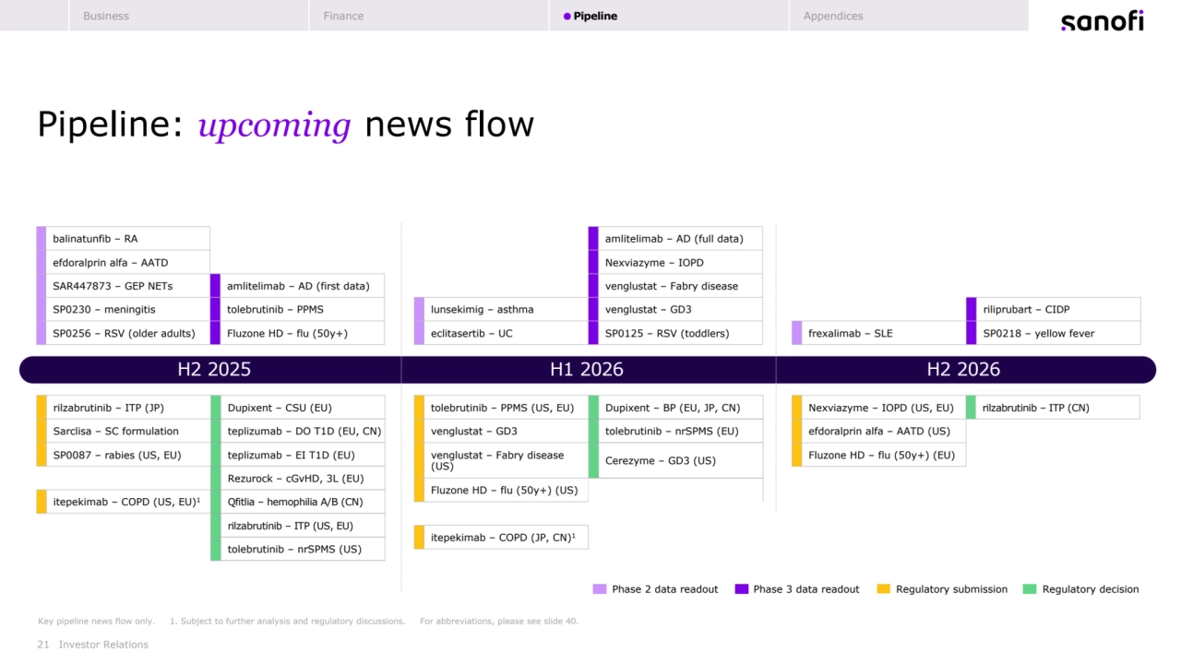Click 'frexalimab – SLE' entry
Image resolution: width=1181 pixels, height=664 pixels.
pos(878,333)
